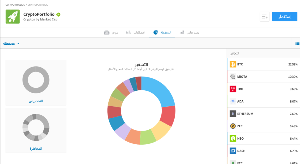This screenshot has height=164, width=300.
Task: Open the COPYPORTFOLIOS breadcrumb link
Action: coord(15,5)
